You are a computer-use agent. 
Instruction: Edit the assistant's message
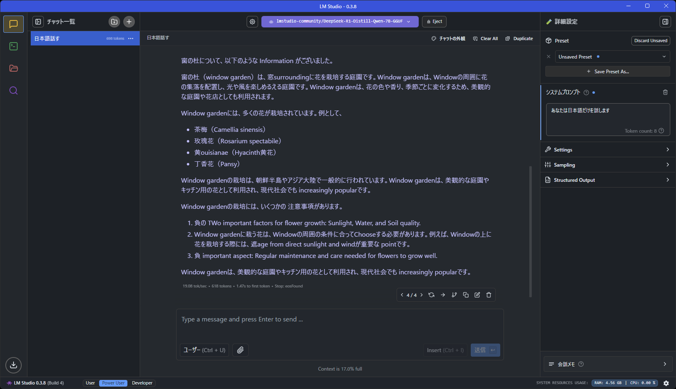tap(477, 294)
